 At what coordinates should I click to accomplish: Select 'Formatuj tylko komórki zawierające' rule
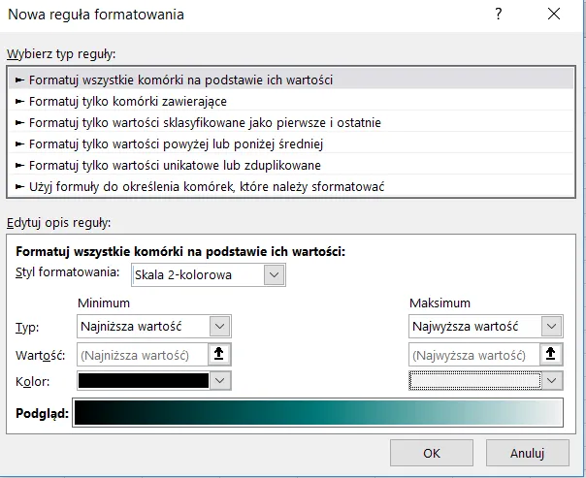click(128, 101)
